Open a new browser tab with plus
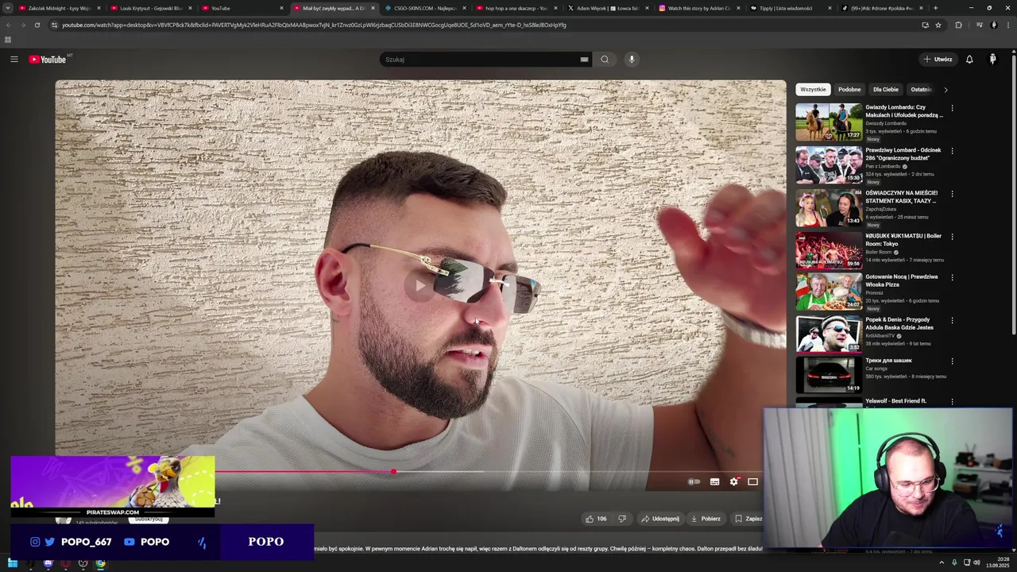This screenshot has width=1017, height=572. (x=935, y=8)
